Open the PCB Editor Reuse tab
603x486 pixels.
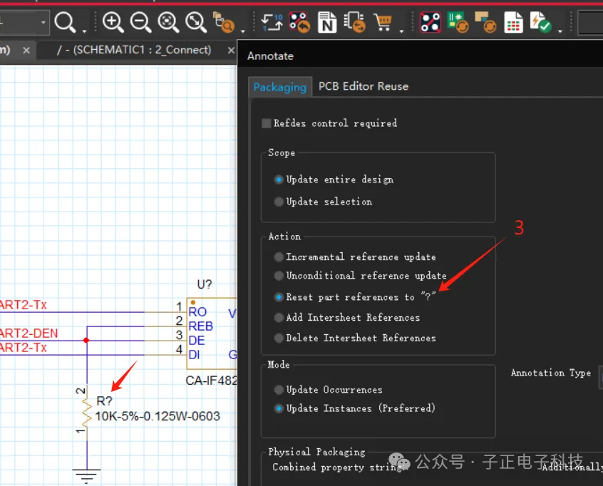[364, 86]
